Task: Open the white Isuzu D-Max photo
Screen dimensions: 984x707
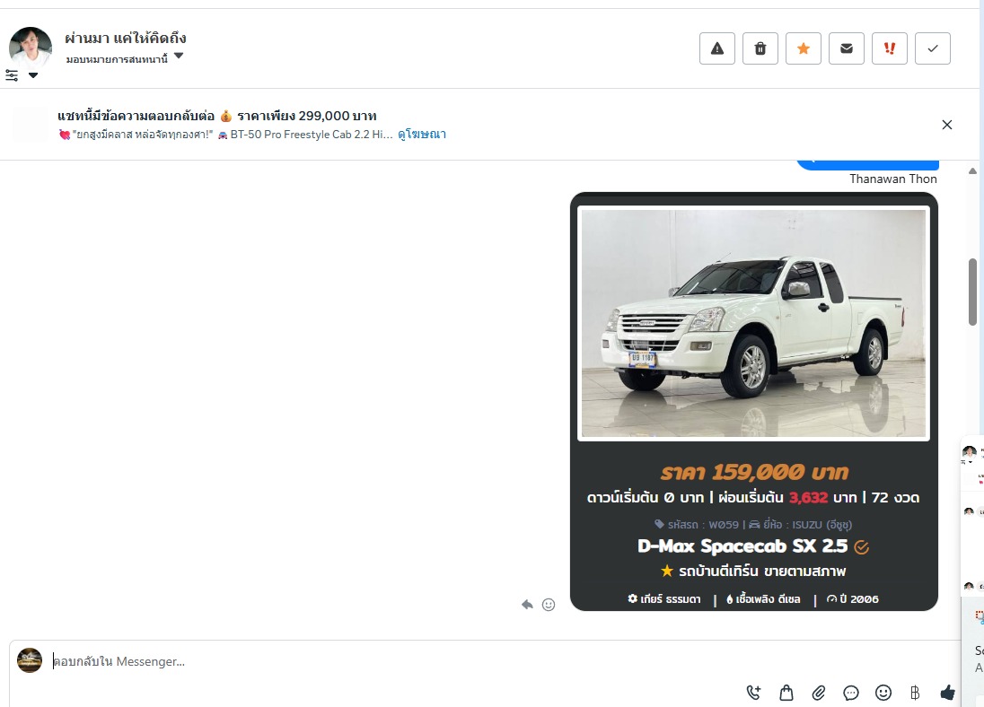Action: [x=753, y=323]
